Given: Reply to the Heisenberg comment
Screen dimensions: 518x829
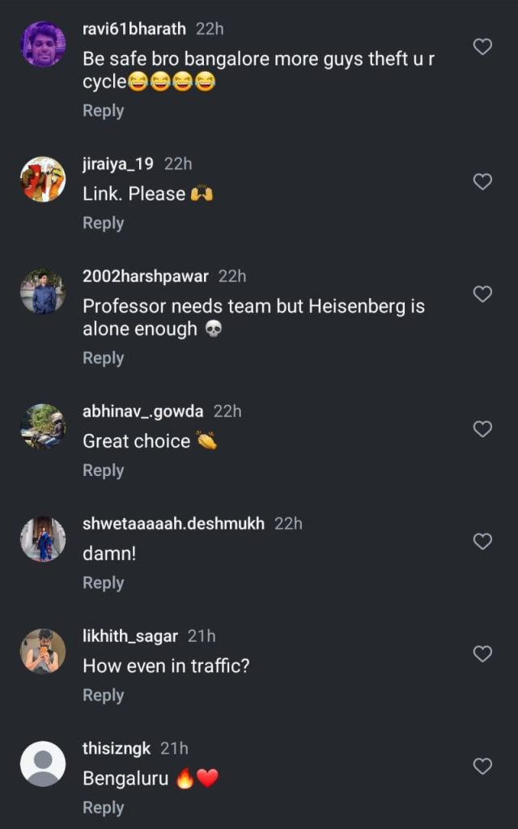Looking at the screenshot, I should (103, 358).
